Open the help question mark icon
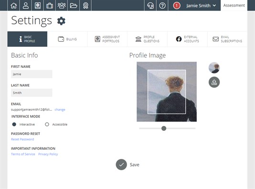The image size is (255, 189). pyautogui.click(x=162, y=6)
